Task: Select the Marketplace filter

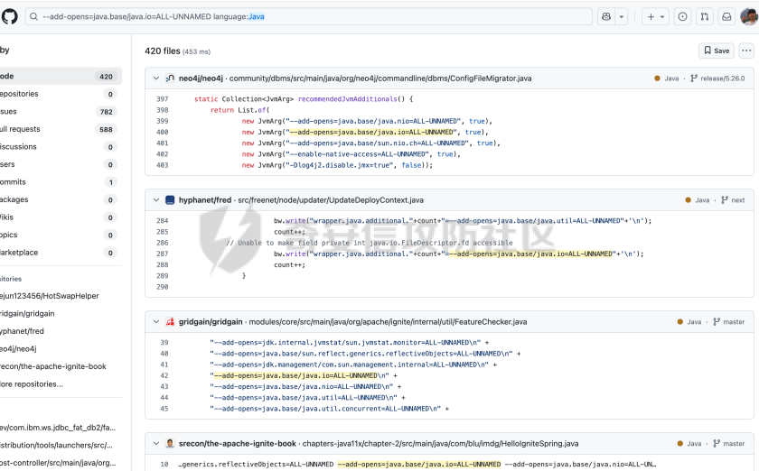Action: (60, 253)
